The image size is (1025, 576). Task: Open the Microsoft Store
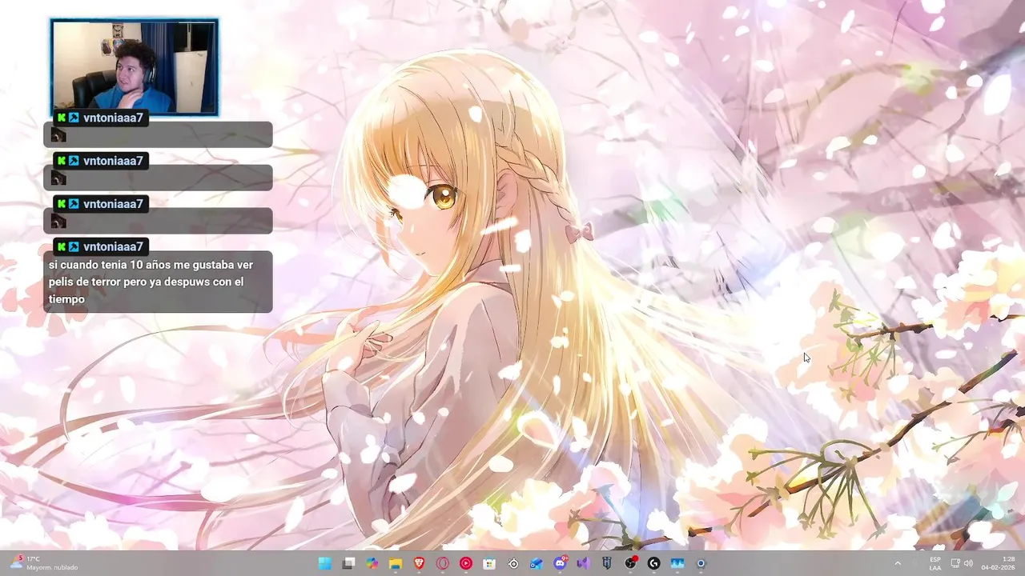click(x=489, y=563)
